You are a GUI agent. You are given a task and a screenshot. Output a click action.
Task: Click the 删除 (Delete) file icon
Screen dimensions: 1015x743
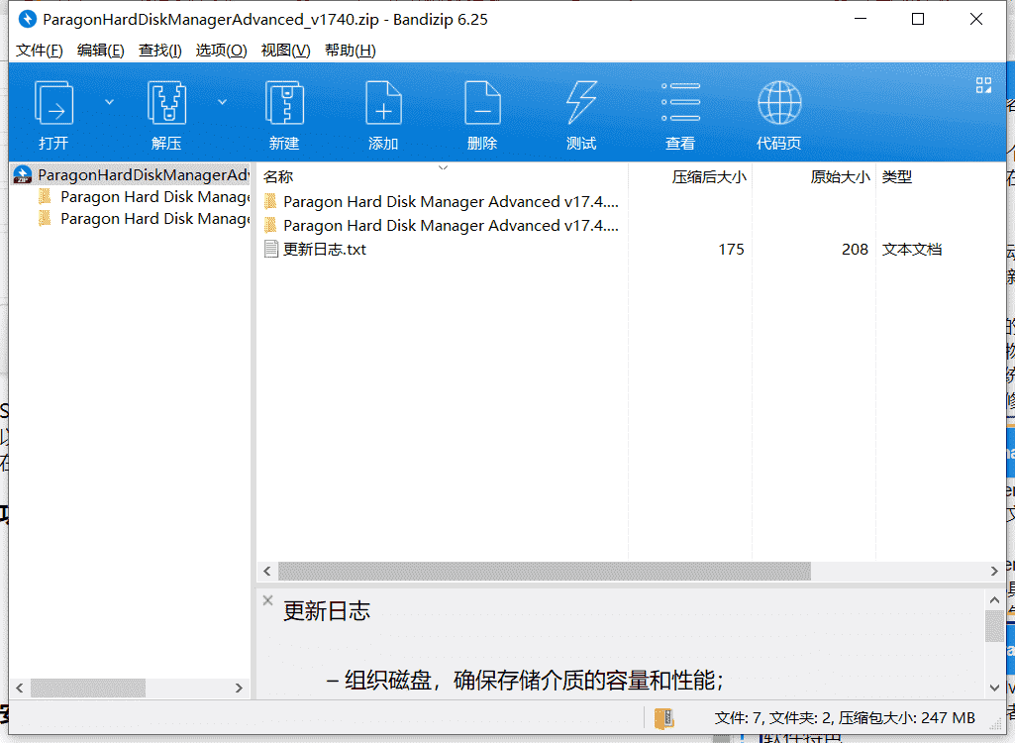[x=482, y=102]
